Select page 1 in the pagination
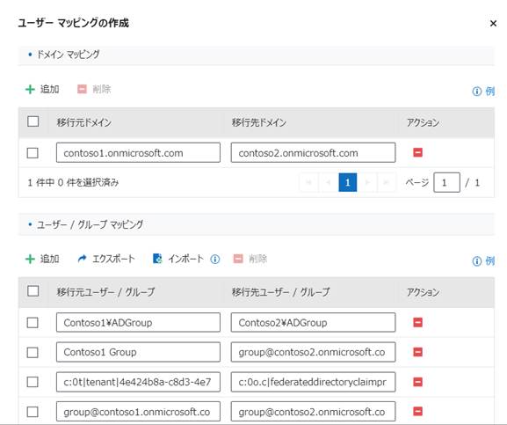The width and height of the screenshot is (507, 425). [x=348, y=182]
